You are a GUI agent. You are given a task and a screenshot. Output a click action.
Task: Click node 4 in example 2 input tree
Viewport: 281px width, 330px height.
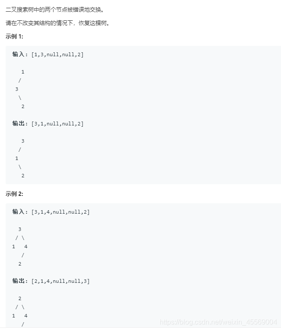[26, 247]
